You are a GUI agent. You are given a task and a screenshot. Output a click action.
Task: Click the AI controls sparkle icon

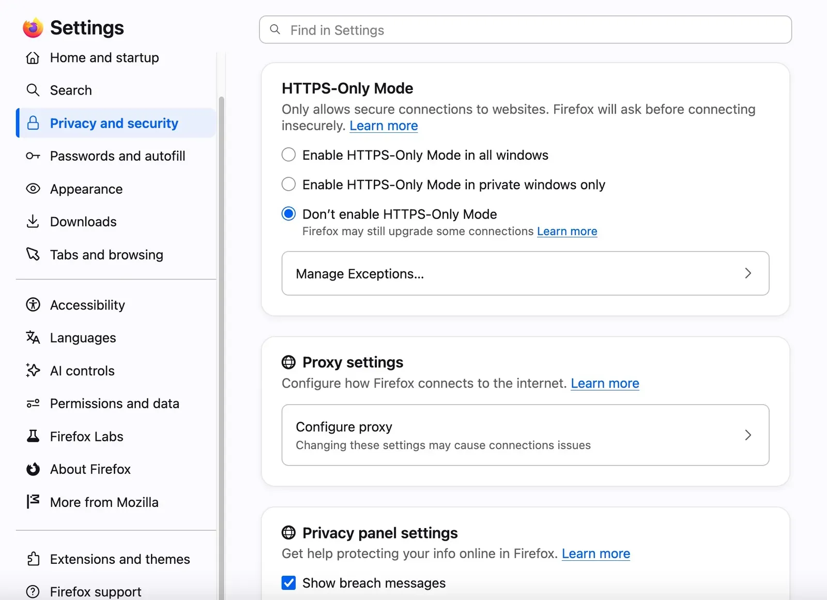pyautogui.click(x=33, y=371)
